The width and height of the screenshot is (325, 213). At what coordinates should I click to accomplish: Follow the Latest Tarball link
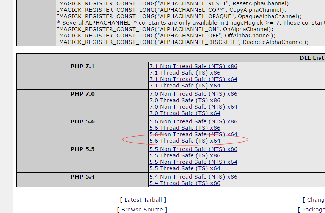[x=143, y=200]
